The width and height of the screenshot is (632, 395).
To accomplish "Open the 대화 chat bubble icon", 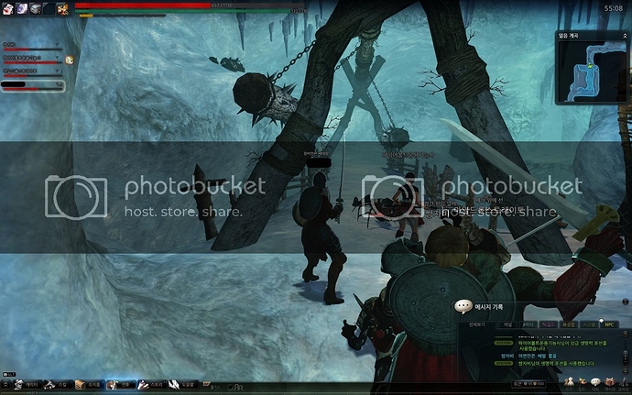I will 595,383.
